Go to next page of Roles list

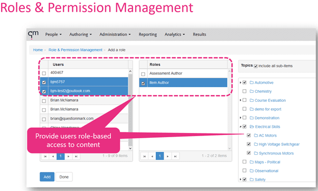tap(167, 156)
